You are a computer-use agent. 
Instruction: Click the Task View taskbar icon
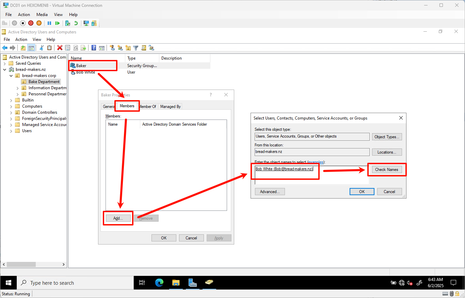(x=142, y=283)
